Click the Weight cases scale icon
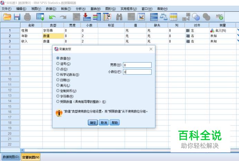The width and height of the screenshot is (239, 161). click(x=164, y=17)
